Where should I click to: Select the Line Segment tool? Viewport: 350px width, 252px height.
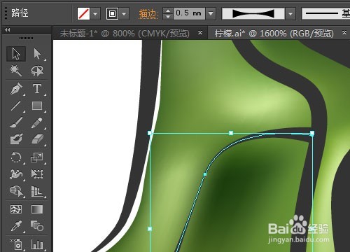16,106
